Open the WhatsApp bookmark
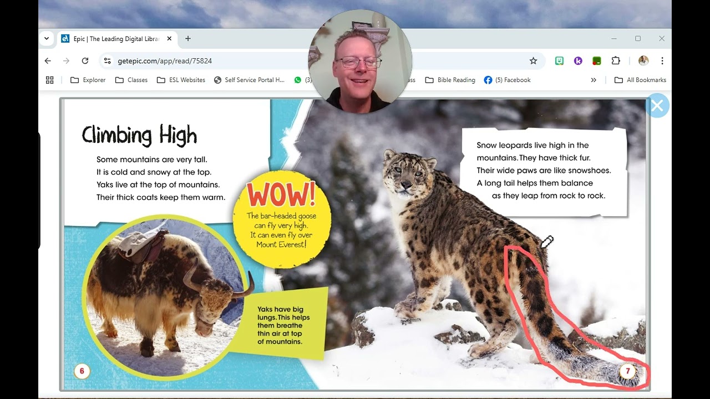The height and width of the screenshot is (399, 710). (x=302, y=80)
